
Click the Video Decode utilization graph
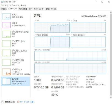(x=88, y=42)
